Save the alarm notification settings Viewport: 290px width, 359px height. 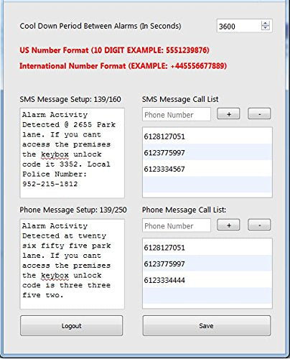point(207,326)
